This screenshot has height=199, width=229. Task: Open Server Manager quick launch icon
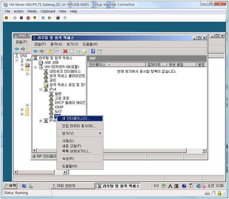tap(31, 186)
